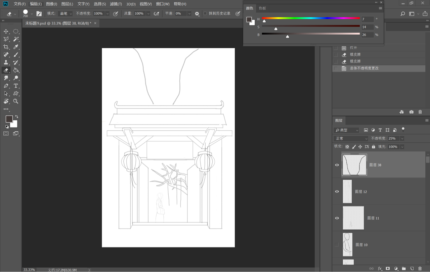Create new snapshot with camera icon
Image resolution: width=430 pixels, height=272 pixels.
411,112
